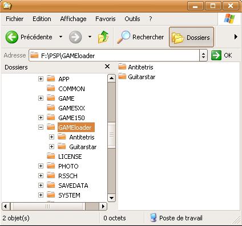Select Guitarstar in the folder tree
Screen dimensions: 242x226
tap(83, 147)
